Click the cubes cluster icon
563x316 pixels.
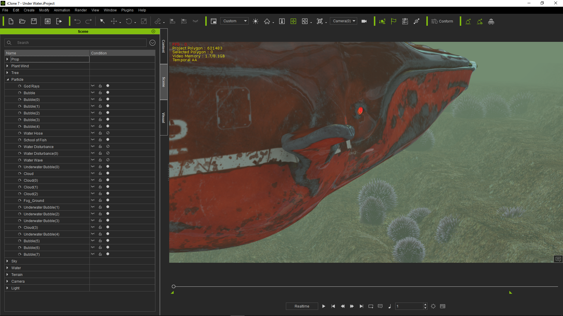491,21
